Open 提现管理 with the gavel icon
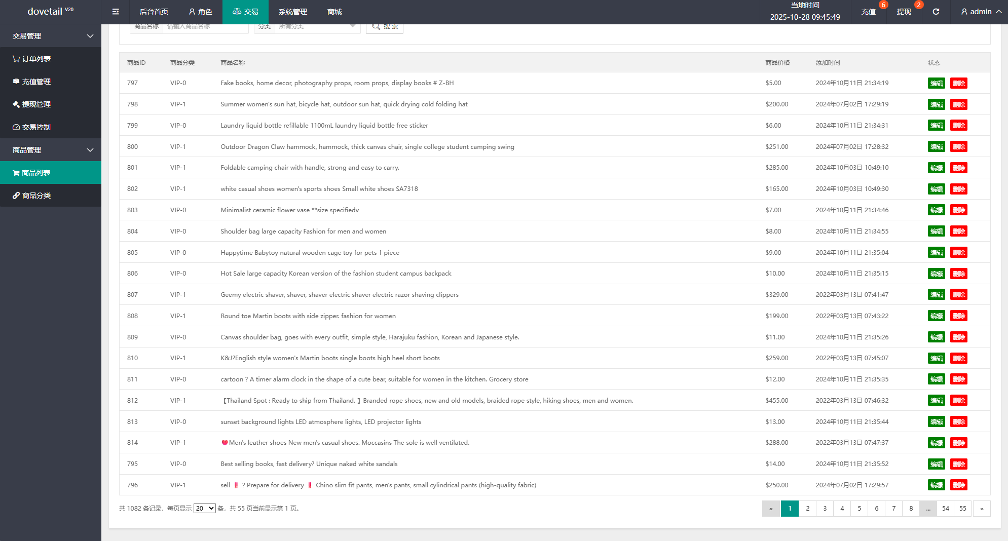 32,104
